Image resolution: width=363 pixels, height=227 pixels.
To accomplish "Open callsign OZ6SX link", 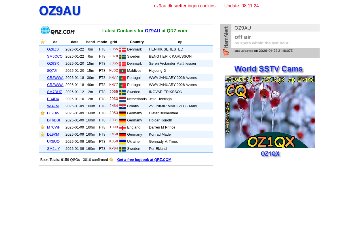I will coord(53,64).
